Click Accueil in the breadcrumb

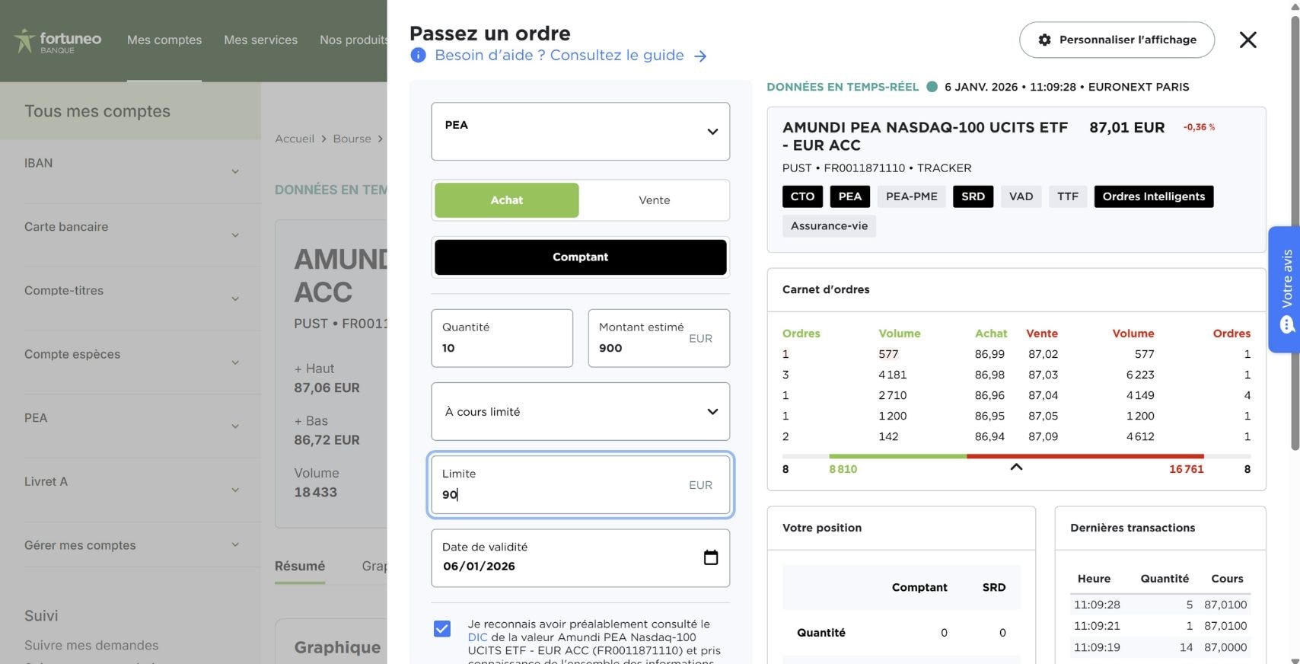click(x=295, y=139)
